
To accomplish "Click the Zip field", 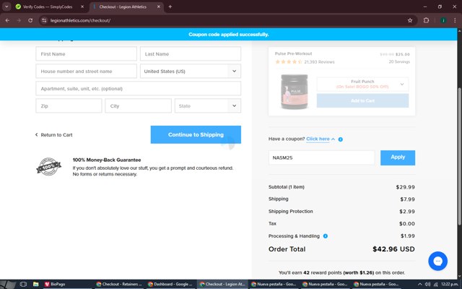I will pyautogui.click(x=69, y=106).
